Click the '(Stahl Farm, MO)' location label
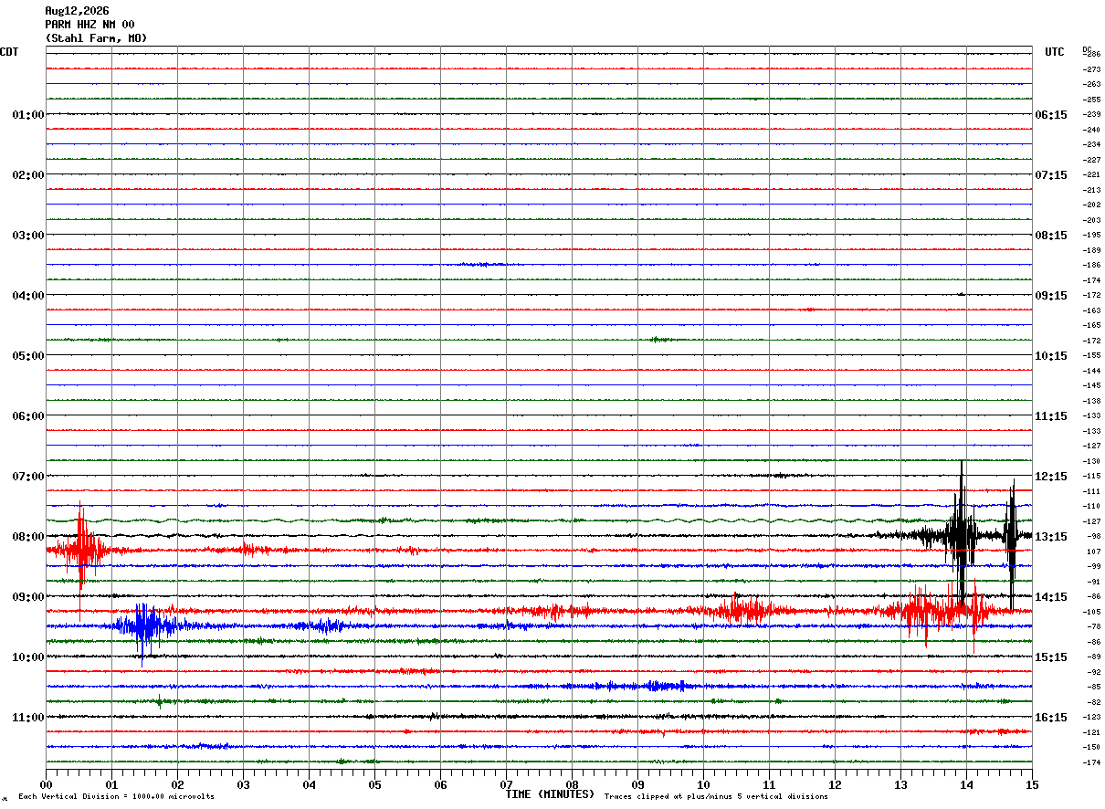Image resolution: width=1105 pixels, height=809 pixels. tap(96, 38)
